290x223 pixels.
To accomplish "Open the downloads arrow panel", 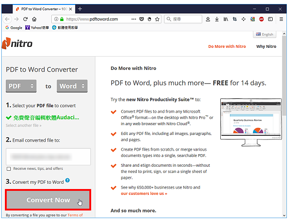I will tap(217, 19).
